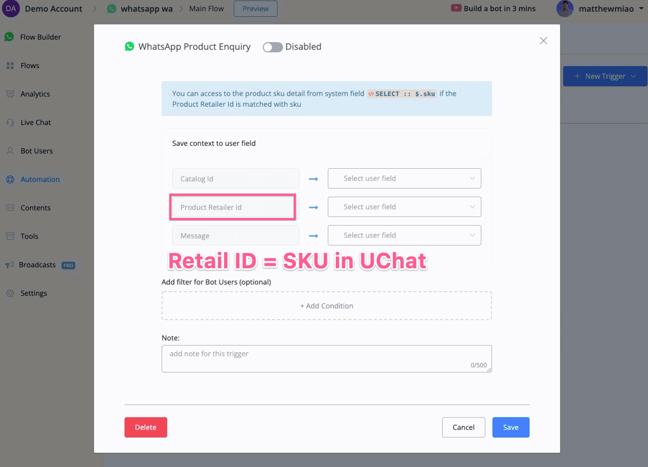This screenshot has height=467, width=648.
Task: Open Flow Builder from the sidebar
Action: coord(41,37)
